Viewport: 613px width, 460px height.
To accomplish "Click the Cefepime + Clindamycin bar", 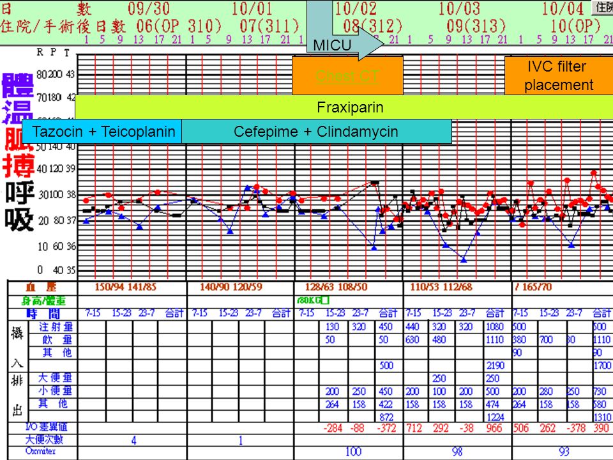I will pyautogui.click(x=317, y=132).
